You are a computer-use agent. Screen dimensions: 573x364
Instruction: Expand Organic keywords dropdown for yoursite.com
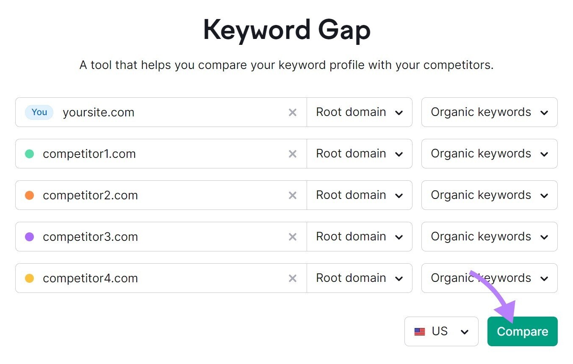pos(490,112)
